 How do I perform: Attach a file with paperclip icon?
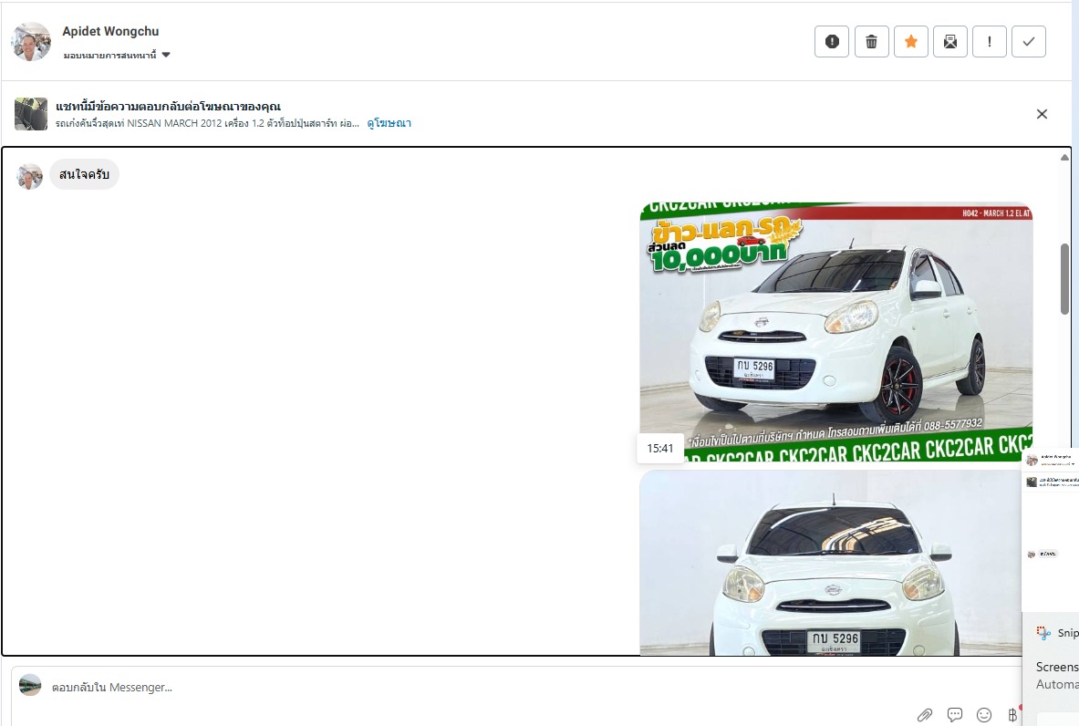click(925, 715)
